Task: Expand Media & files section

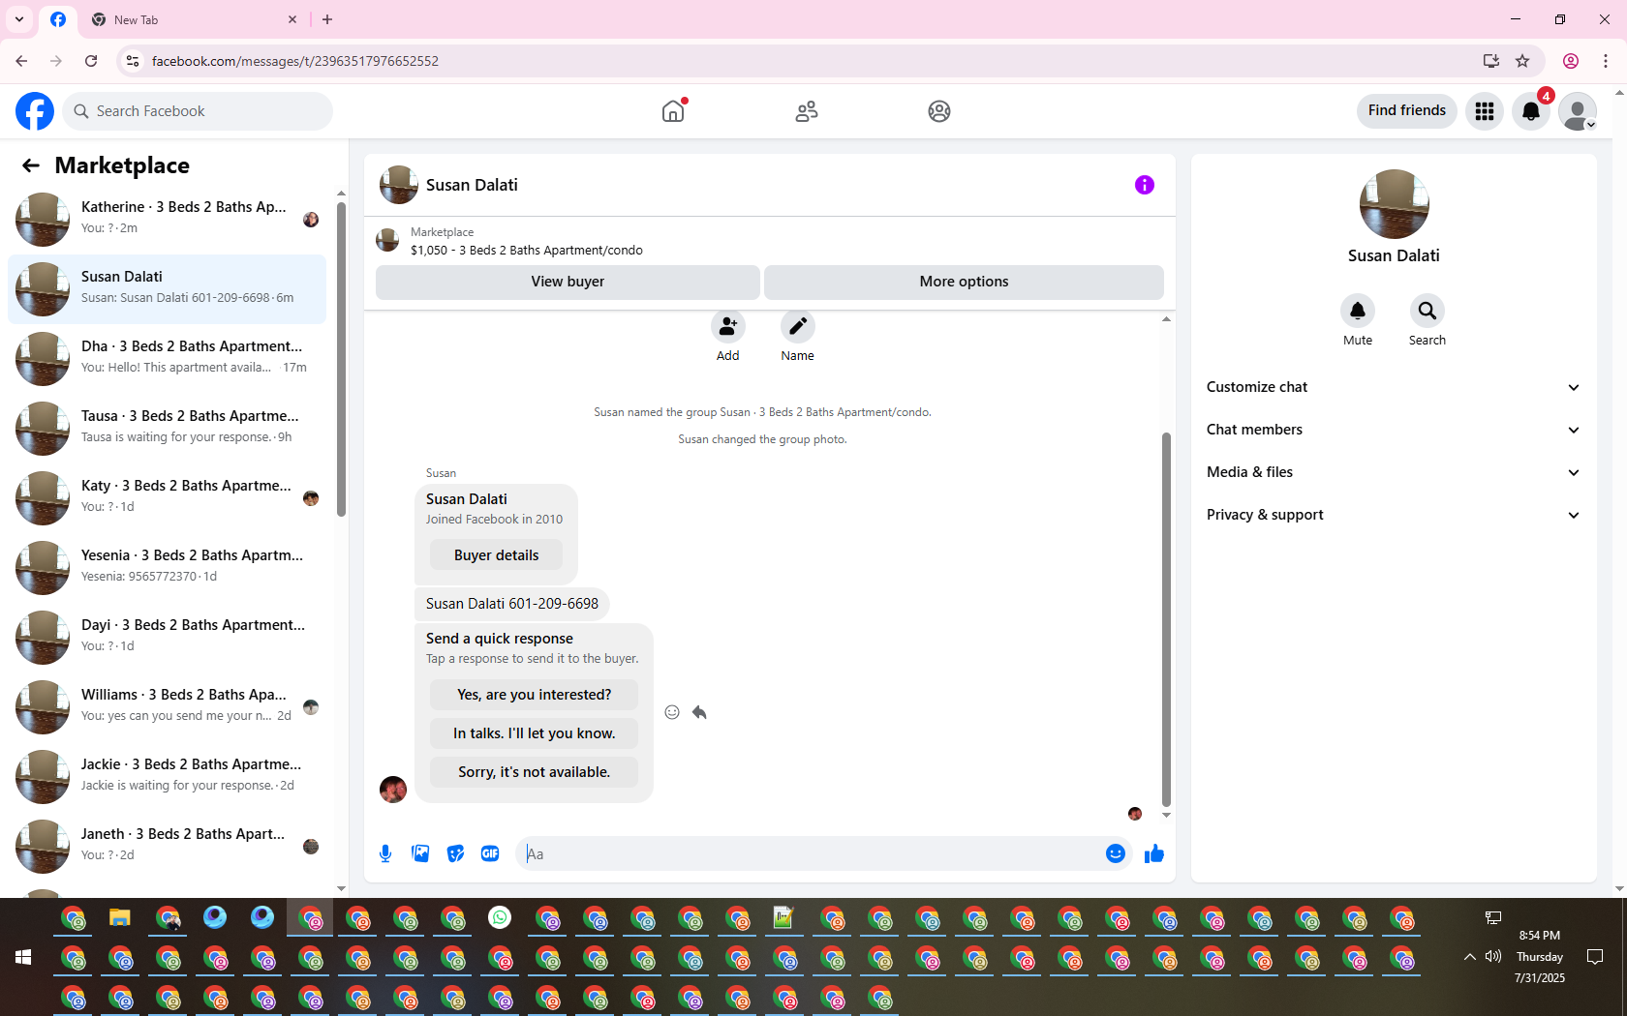Action: (x=1394, y=472)
